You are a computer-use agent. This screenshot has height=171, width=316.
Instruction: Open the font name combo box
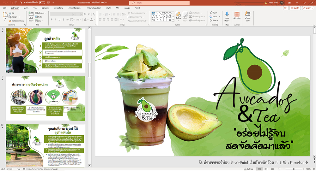[x=62, y=14]
